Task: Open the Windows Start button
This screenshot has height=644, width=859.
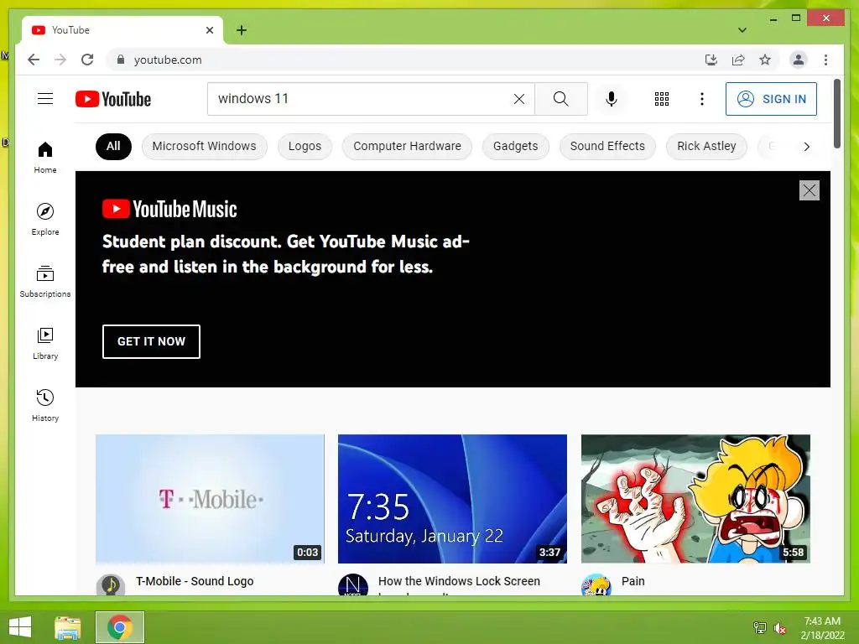Action: (x=20, y=627)
